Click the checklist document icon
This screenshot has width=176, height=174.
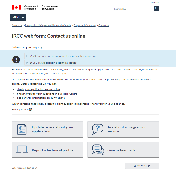point(22,129)
